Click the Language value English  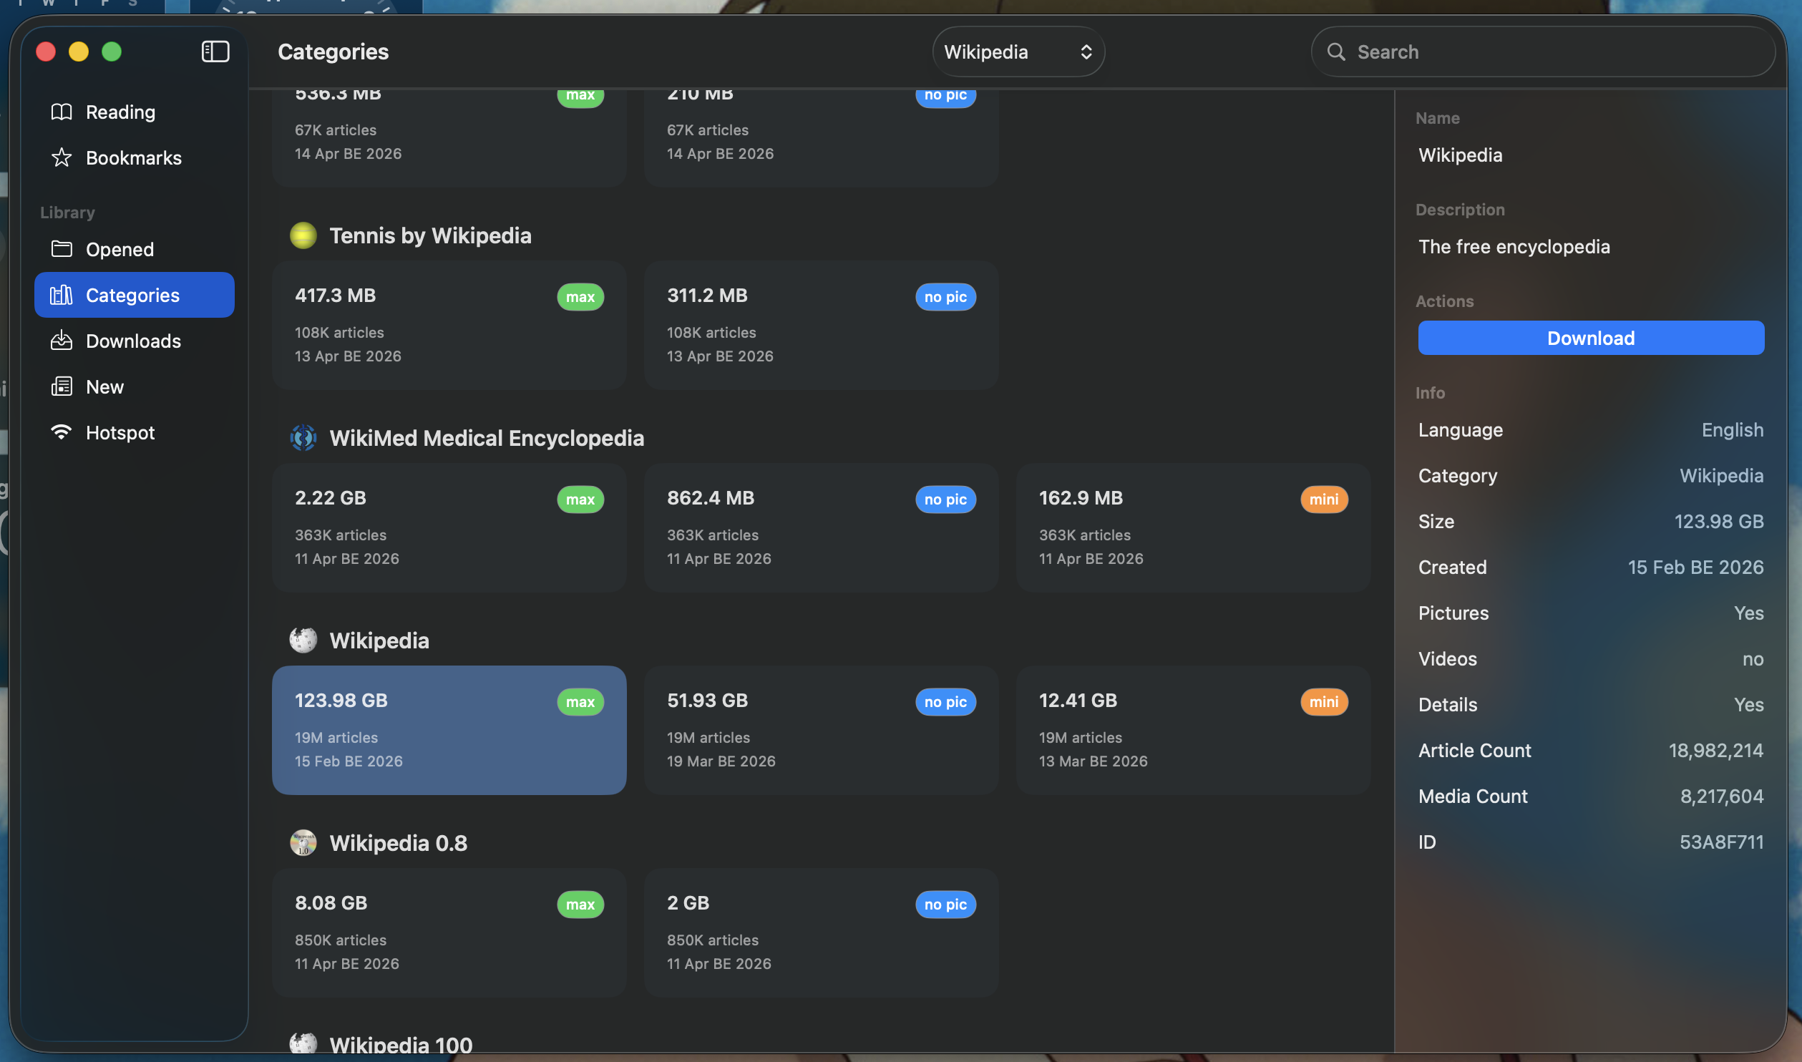click(x=1732, y=429)
